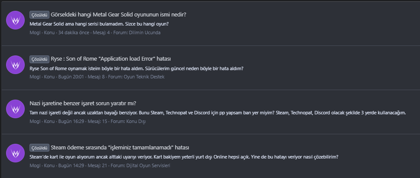Click the avatar beside the Ryse Son of Rome thread
Image resolution: width=420 pixels, height=178 pixels.
[15, 64]
